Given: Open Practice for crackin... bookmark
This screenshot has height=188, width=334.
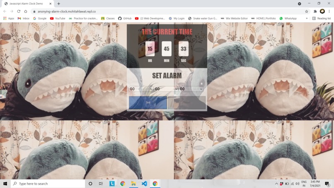Looking at the screenshot, I should [83, 18].
